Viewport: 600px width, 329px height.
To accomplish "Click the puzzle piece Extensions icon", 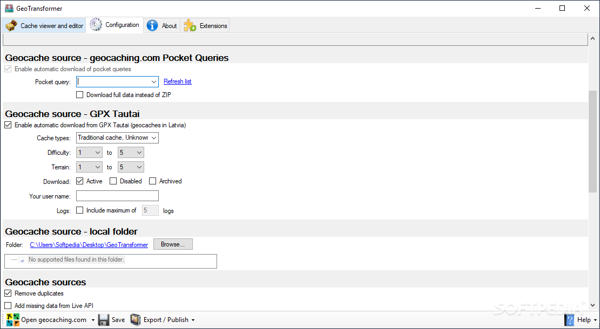I will [x=190, y=25].
